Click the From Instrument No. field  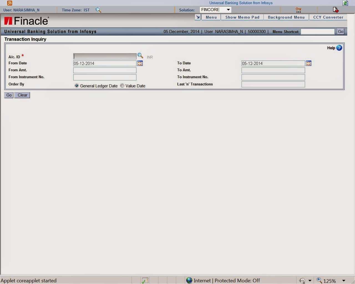coord(105,77)
